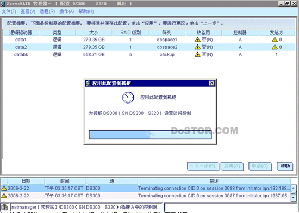Click event log scrollbar up arrow

(x=294, y=188)
